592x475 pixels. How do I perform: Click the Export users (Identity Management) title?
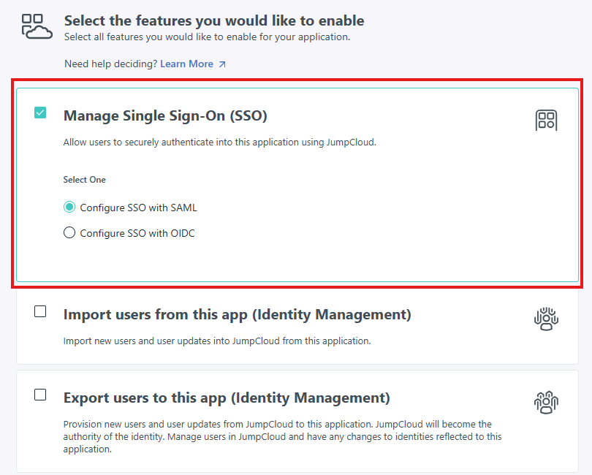click(x=227, y=398)
